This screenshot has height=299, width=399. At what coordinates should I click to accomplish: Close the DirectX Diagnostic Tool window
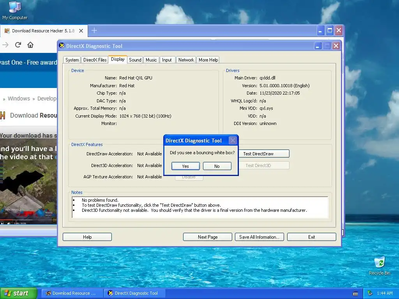(336, 46)
